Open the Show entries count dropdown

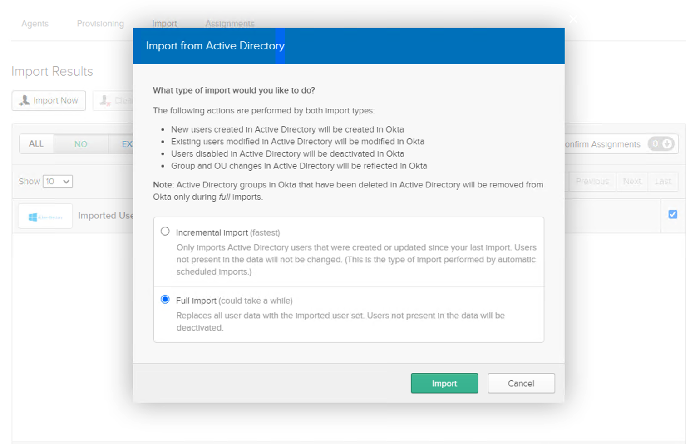pyautogui.click(x=58, y=182)
